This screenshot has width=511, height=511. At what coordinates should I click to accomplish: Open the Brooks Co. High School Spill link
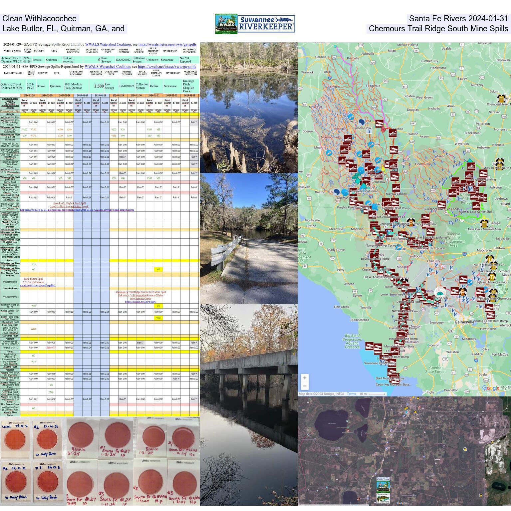coord(70,203)
